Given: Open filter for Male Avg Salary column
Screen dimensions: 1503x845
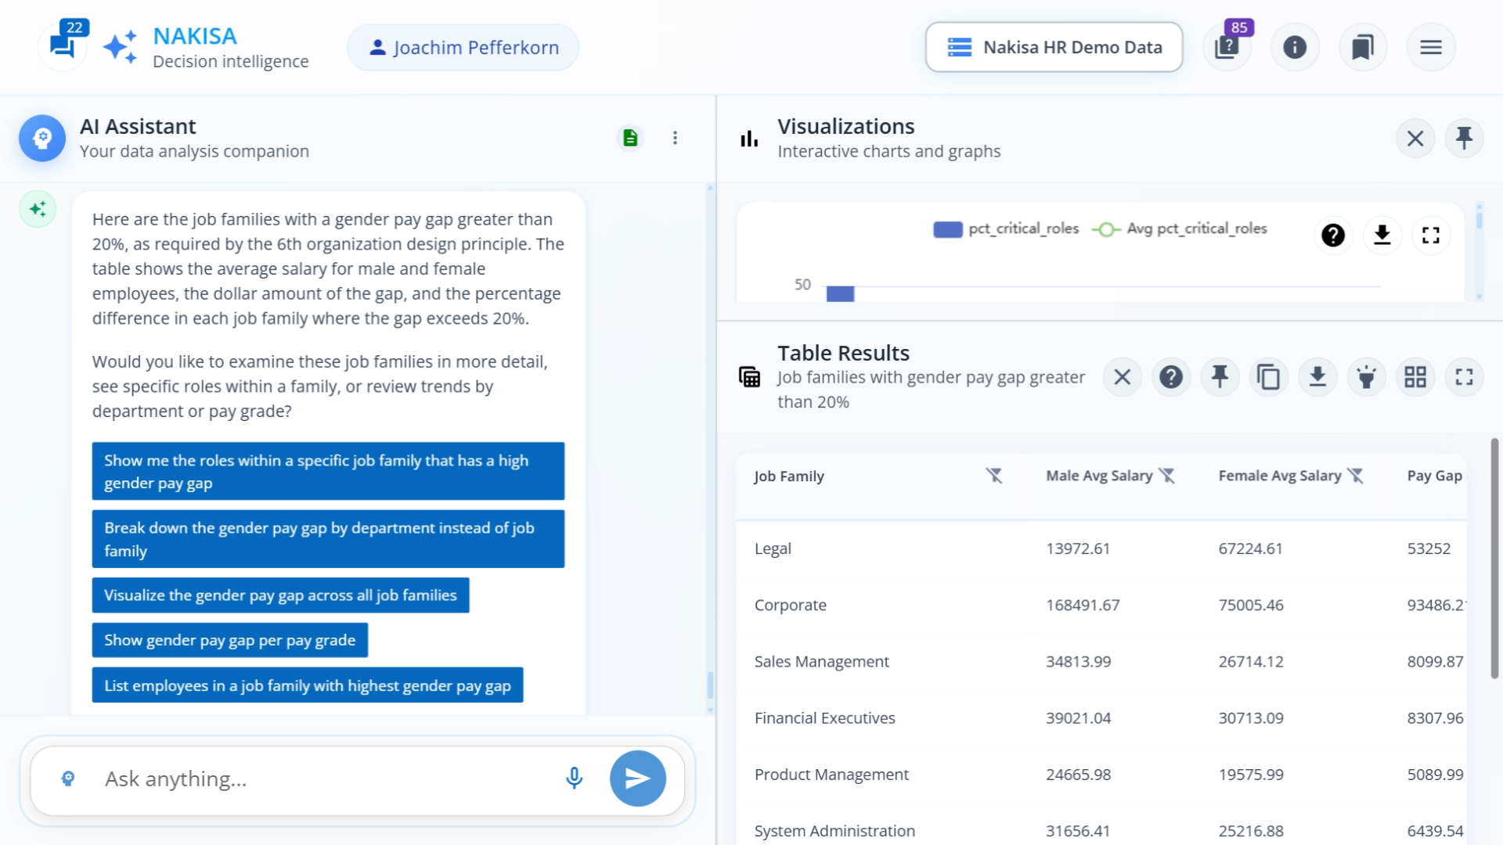Looking at the screenshot, I should point(1168,475).
